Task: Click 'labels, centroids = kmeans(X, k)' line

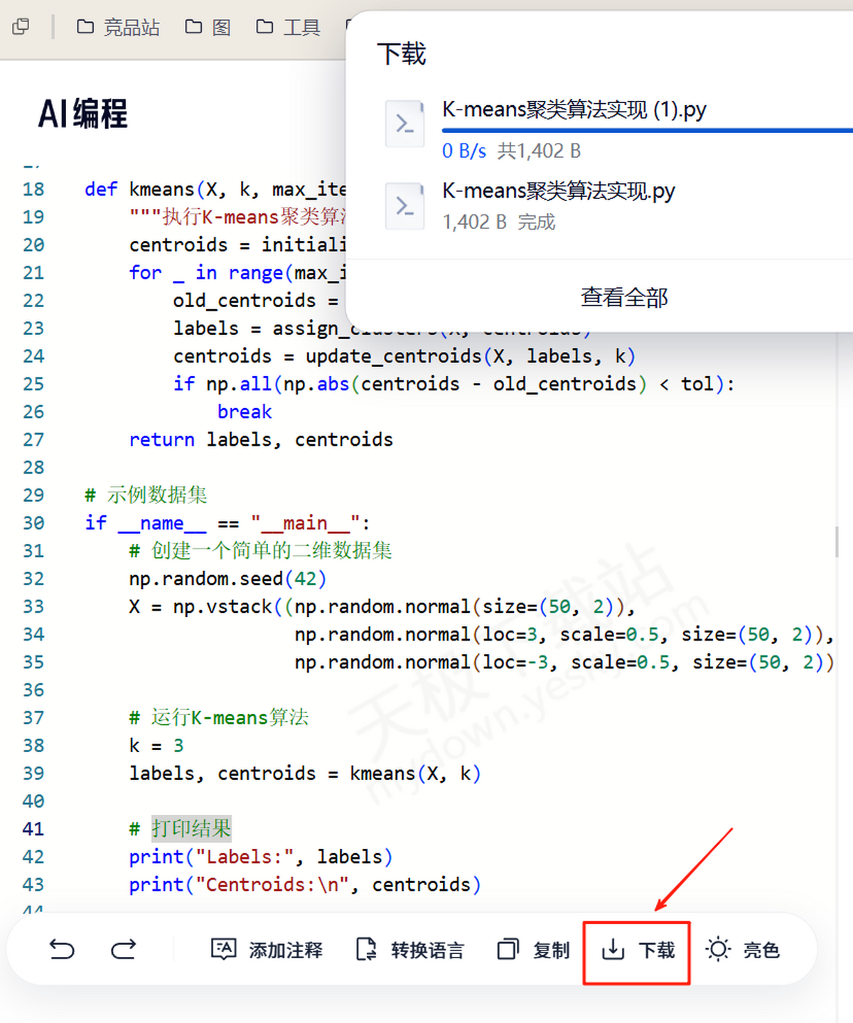Action: [x=305, y=773]
